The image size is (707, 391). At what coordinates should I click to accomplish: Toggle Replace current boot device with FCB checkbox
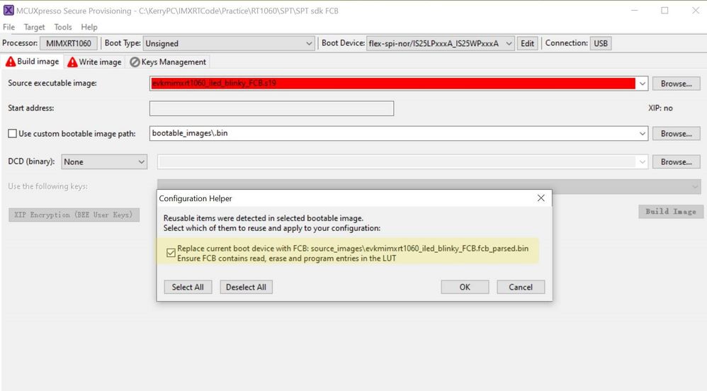tap(171, 253)
